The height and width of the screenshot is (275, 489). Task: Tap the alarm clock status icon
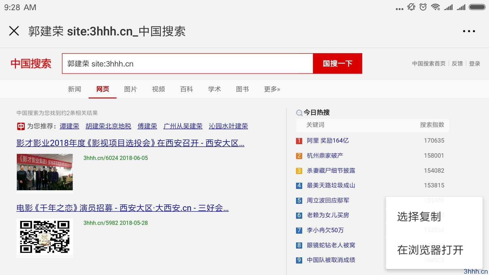pos(423,7)
